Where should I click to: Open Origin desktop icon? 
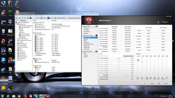(x=4, y=41)
